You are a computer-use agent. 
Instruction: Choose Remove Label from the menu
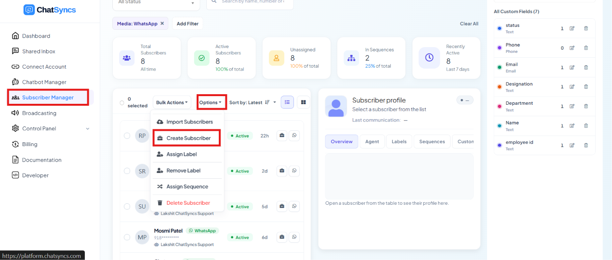pyautogui.click(x=187, y=171)
